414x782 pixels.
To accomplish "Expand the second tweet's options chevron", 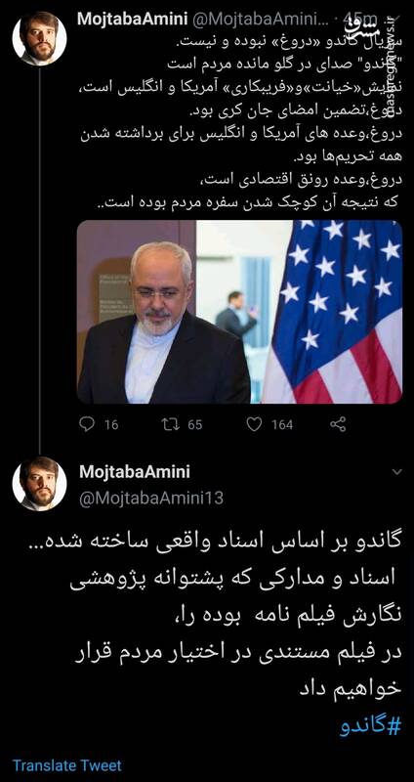I will tap(397, 472).
